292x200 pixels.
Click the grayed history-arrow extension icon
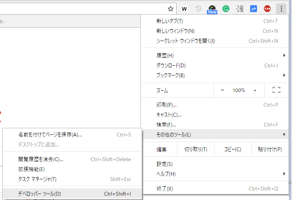pos(198,8)
